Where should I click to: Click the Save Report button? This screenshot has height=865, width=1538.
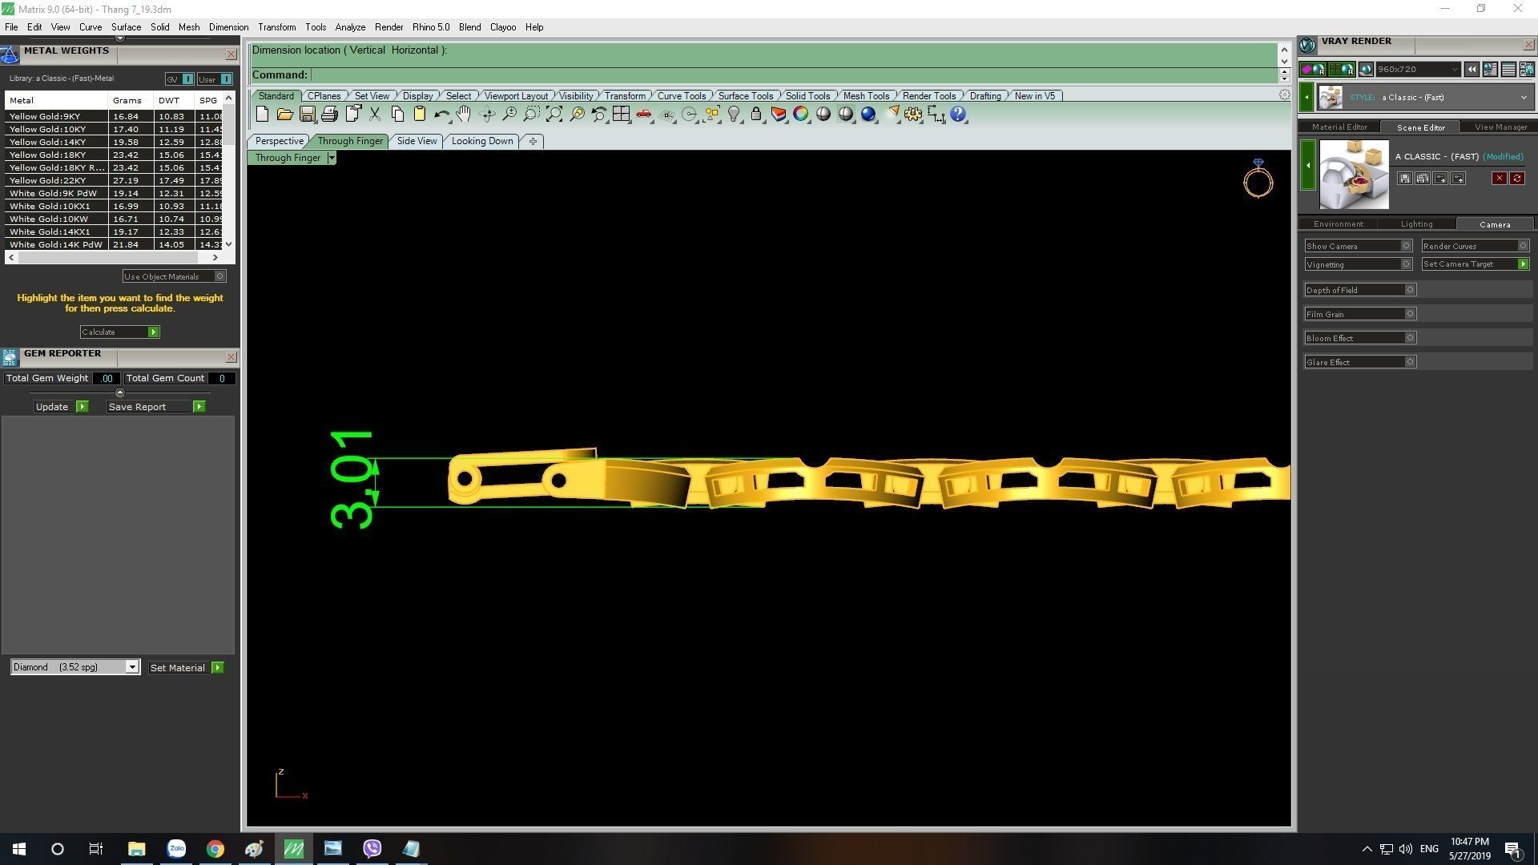(x=156, y=407)
